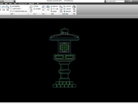Open the Field (字段) insert tool

[x=48, y=8]
